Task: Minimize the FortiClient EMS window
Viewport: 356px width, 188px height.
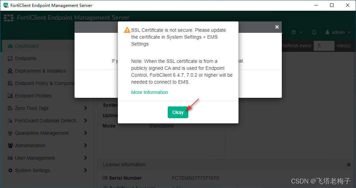Action: [x=316, y=5]
